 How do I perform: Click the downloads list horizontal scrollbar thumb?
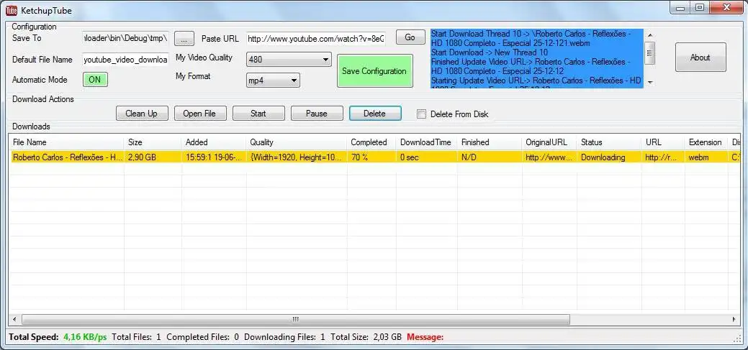tap(296, 319)
